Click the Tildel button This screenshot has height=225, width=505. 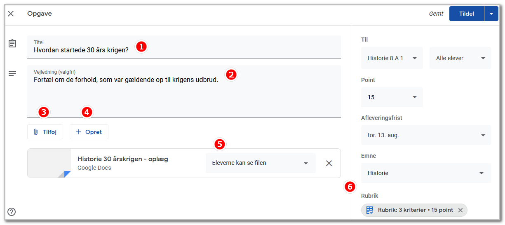[467, 14]
